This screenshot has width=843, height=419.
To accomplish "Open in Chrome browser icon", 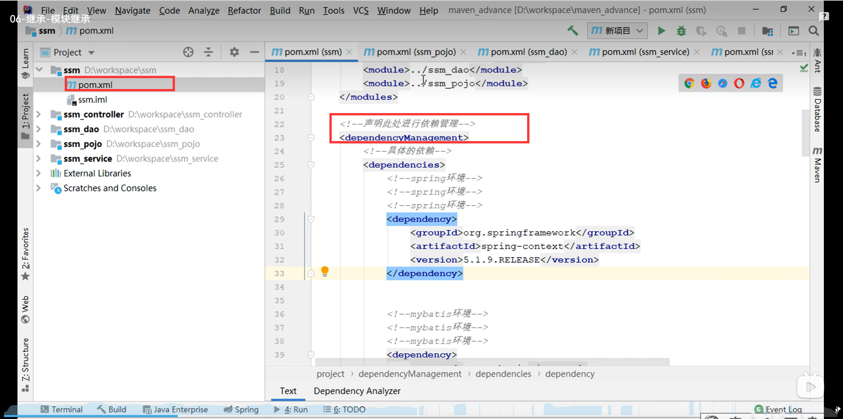I will [689, 83].
